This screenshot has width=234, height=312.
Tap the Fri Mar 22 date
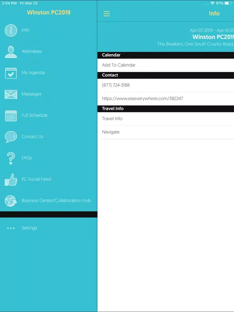point(29,3)
